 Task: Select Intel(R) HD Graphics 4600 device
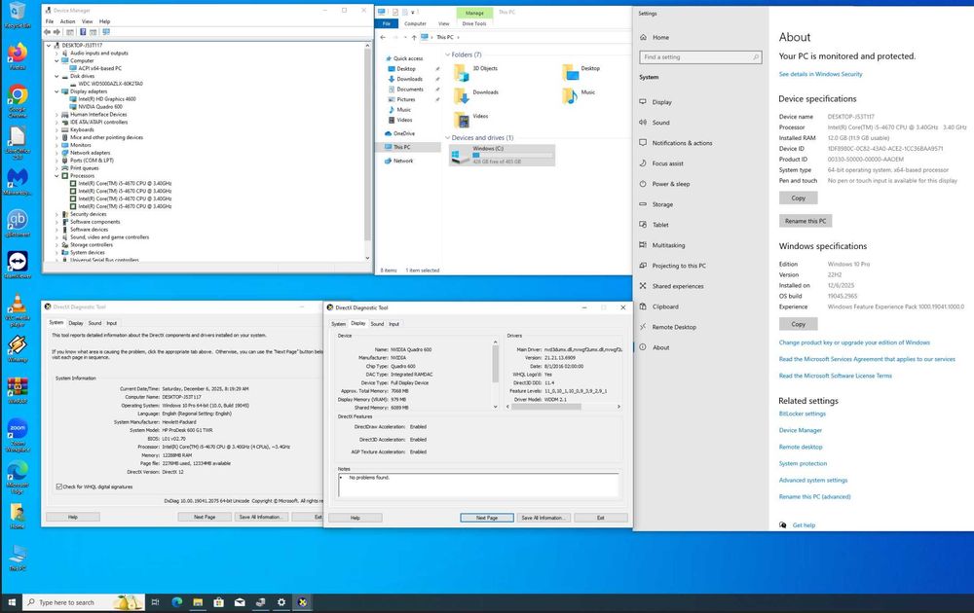106,98
